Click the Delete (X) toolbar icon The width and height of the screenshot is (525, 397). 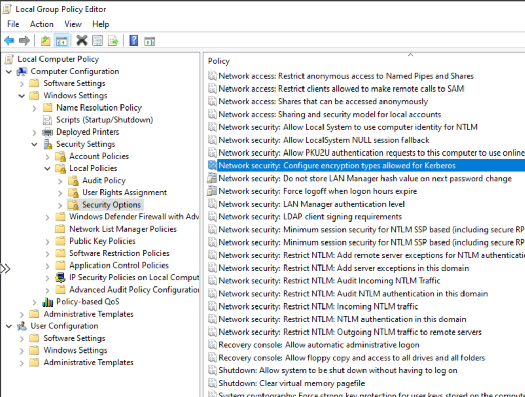coord(82,40)
